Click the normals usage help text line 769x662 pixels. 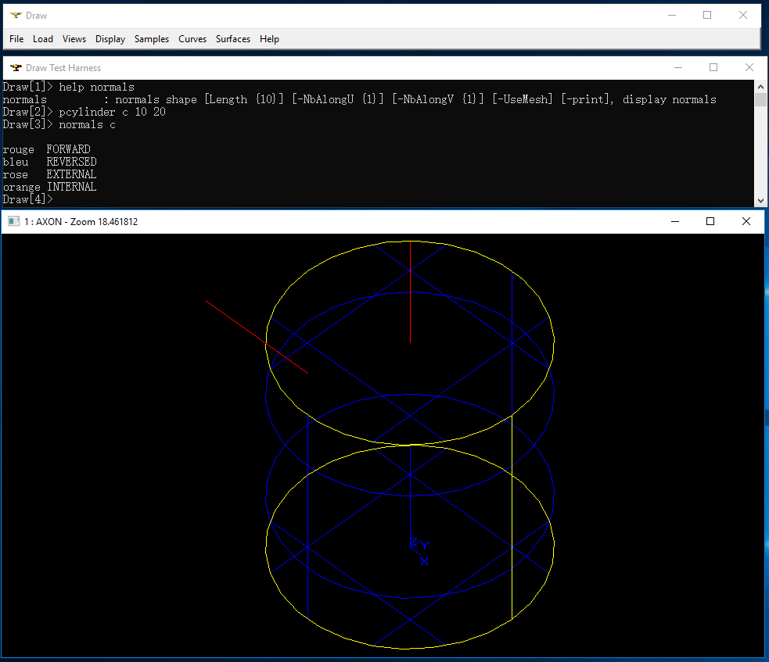360,99
